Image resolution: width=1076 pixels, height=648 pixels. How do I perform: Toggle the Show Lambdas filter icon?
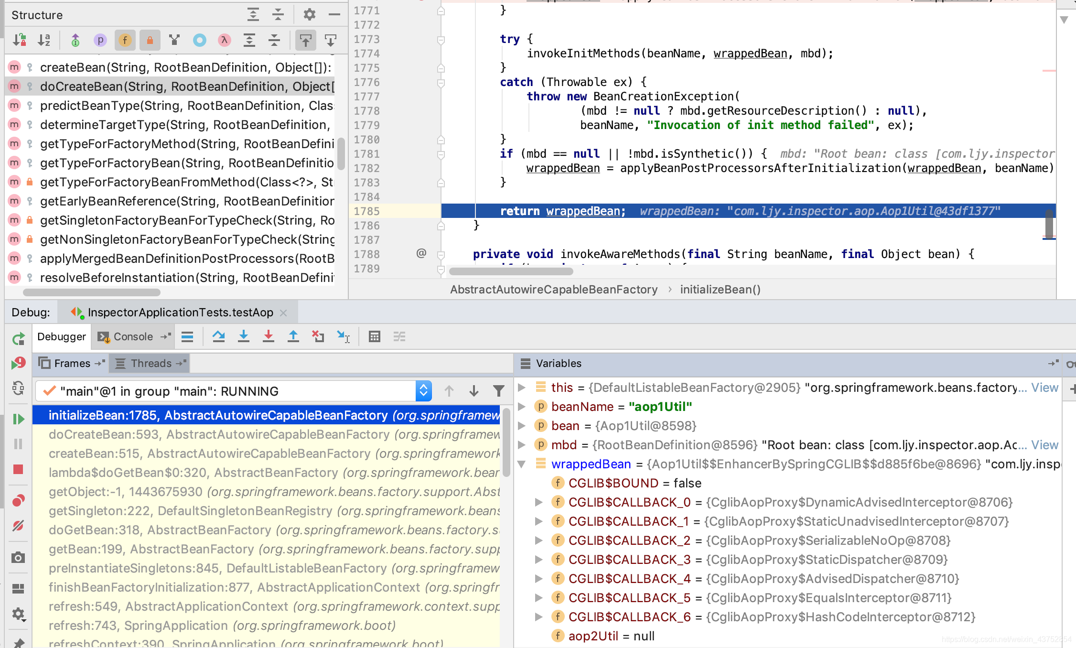pos(224,40)
